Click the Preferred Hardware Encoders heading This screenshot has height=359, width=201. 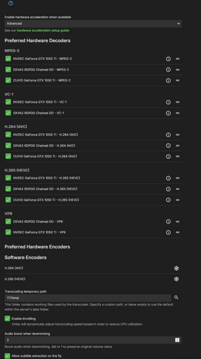[37, 247]
